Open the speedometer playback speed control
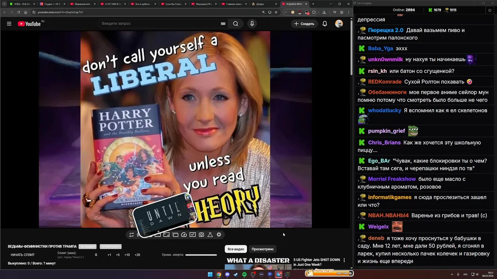Viewport: 497px width, 279px height. pos(184,234)
